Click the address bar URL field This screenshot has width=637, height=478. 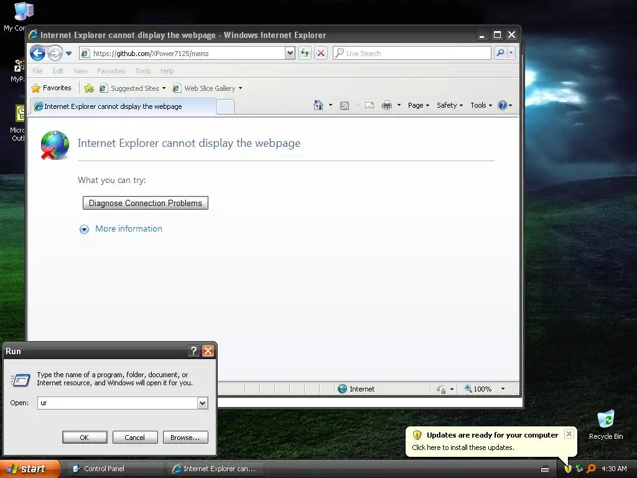pos(182,54)
